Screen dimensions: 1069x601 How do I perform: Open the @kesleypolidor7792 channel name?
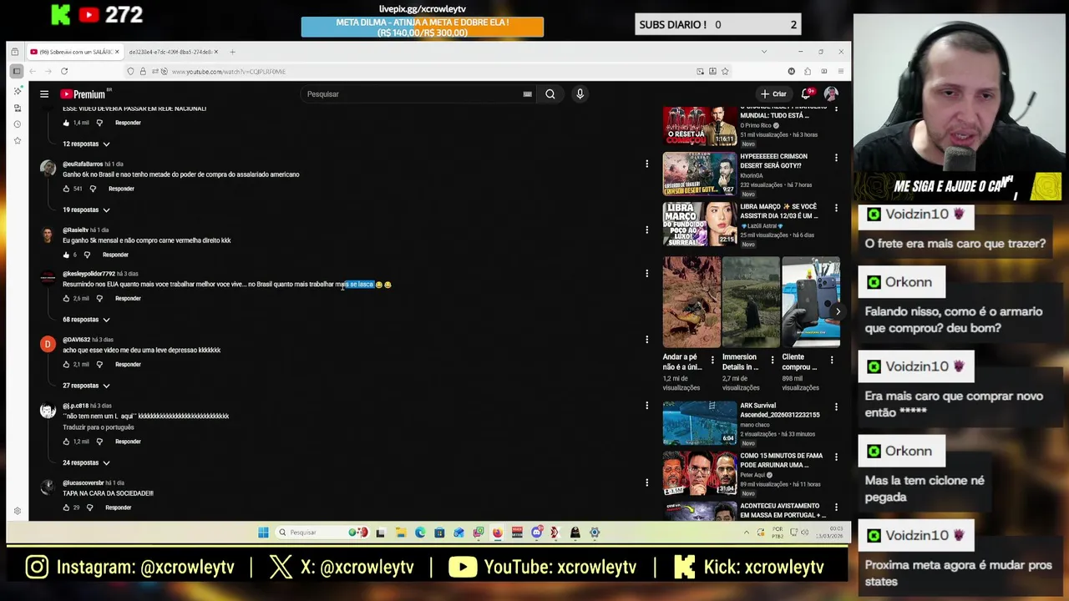[89, 274]
